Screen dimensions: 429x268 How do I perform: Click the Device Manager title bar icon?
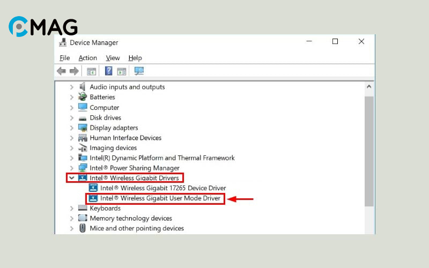click(63, 42)
